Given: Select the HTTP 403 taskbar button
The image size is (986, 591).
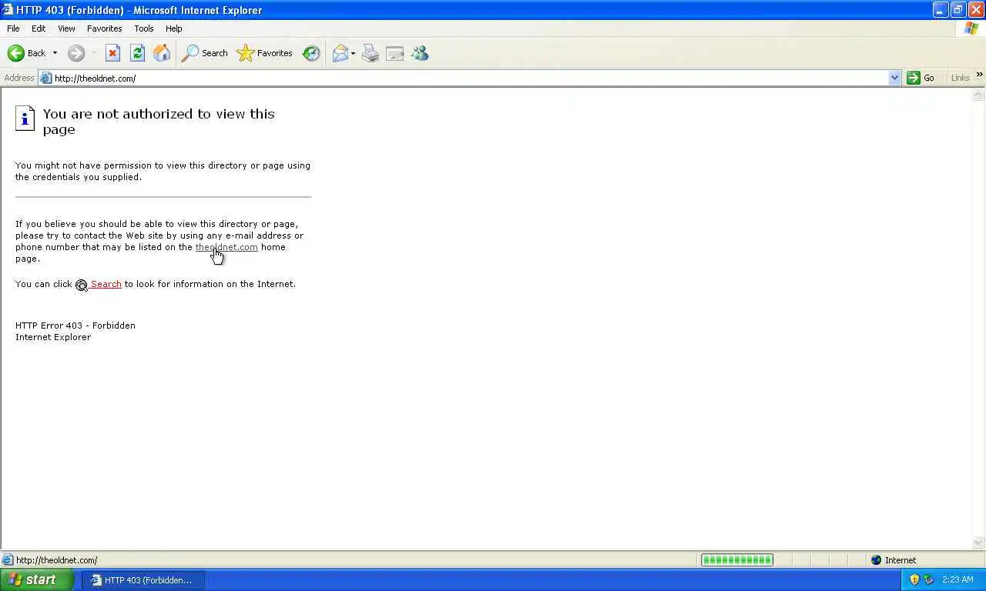Looking at the screenshot, I should 143,580.
